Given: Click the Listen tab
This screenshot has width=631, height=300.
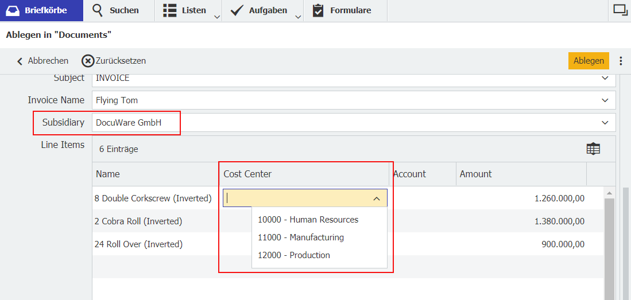Looking at the screenshot, I should 185,10.
